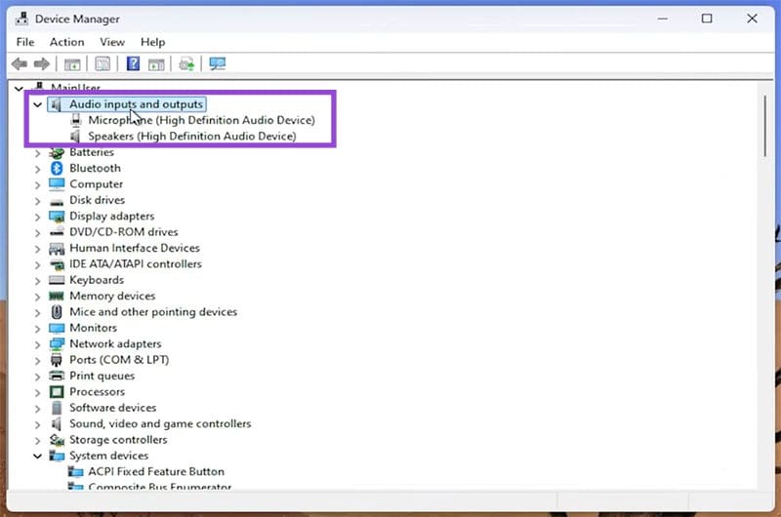Viewport: 781px width, 517px height.
Task: Collapse the Audio inputs and outputs category
Action: 37,104
